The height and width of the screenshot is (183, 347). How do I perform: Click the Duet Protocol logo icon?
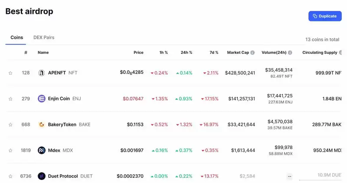coord(42,176)
